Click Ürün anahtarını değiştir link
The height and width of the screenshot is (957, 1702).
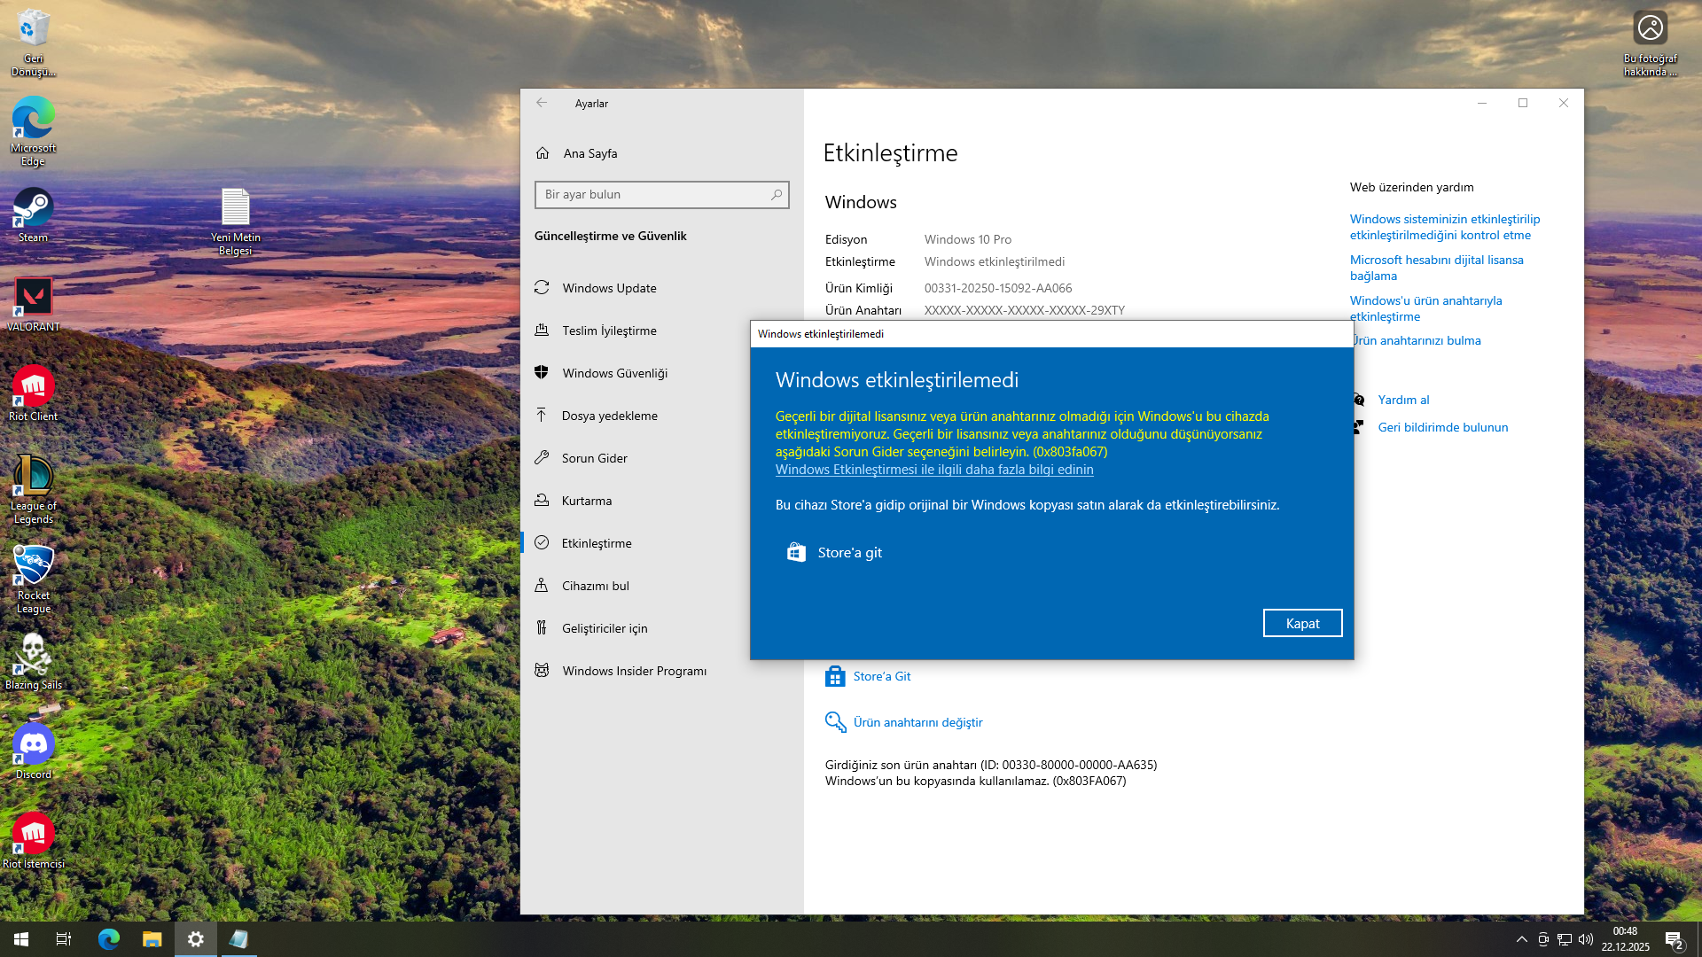pos(918,722)
